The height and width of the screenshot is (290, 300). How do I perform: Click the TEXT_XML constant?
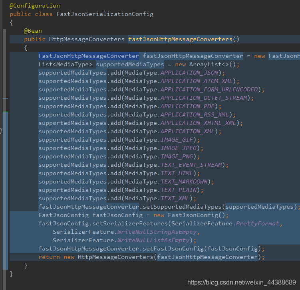pos(175,199)
